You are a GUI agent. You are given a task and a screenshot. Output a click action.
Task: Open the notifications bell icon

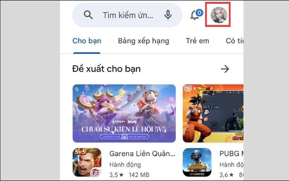tap(194, 15)
